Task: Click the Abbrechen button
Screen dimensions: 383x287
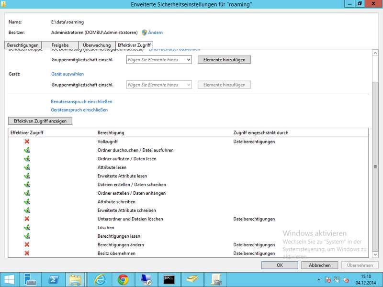Action: 319,265
